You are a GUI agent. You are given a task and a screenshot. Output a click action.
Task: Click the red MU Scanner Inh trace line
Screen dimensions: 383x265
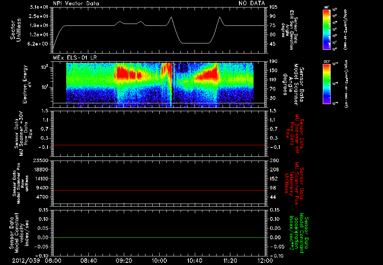159,145
